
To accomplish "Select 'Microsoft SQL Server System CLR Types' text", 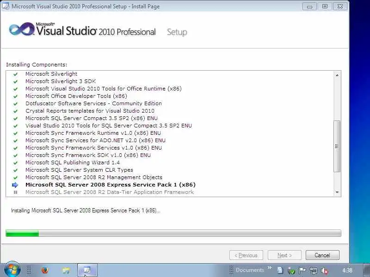I will [x=79, y=170].
